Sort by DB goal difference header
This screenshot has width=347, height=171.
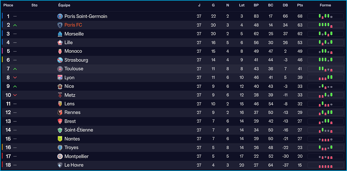coord(285,5)
